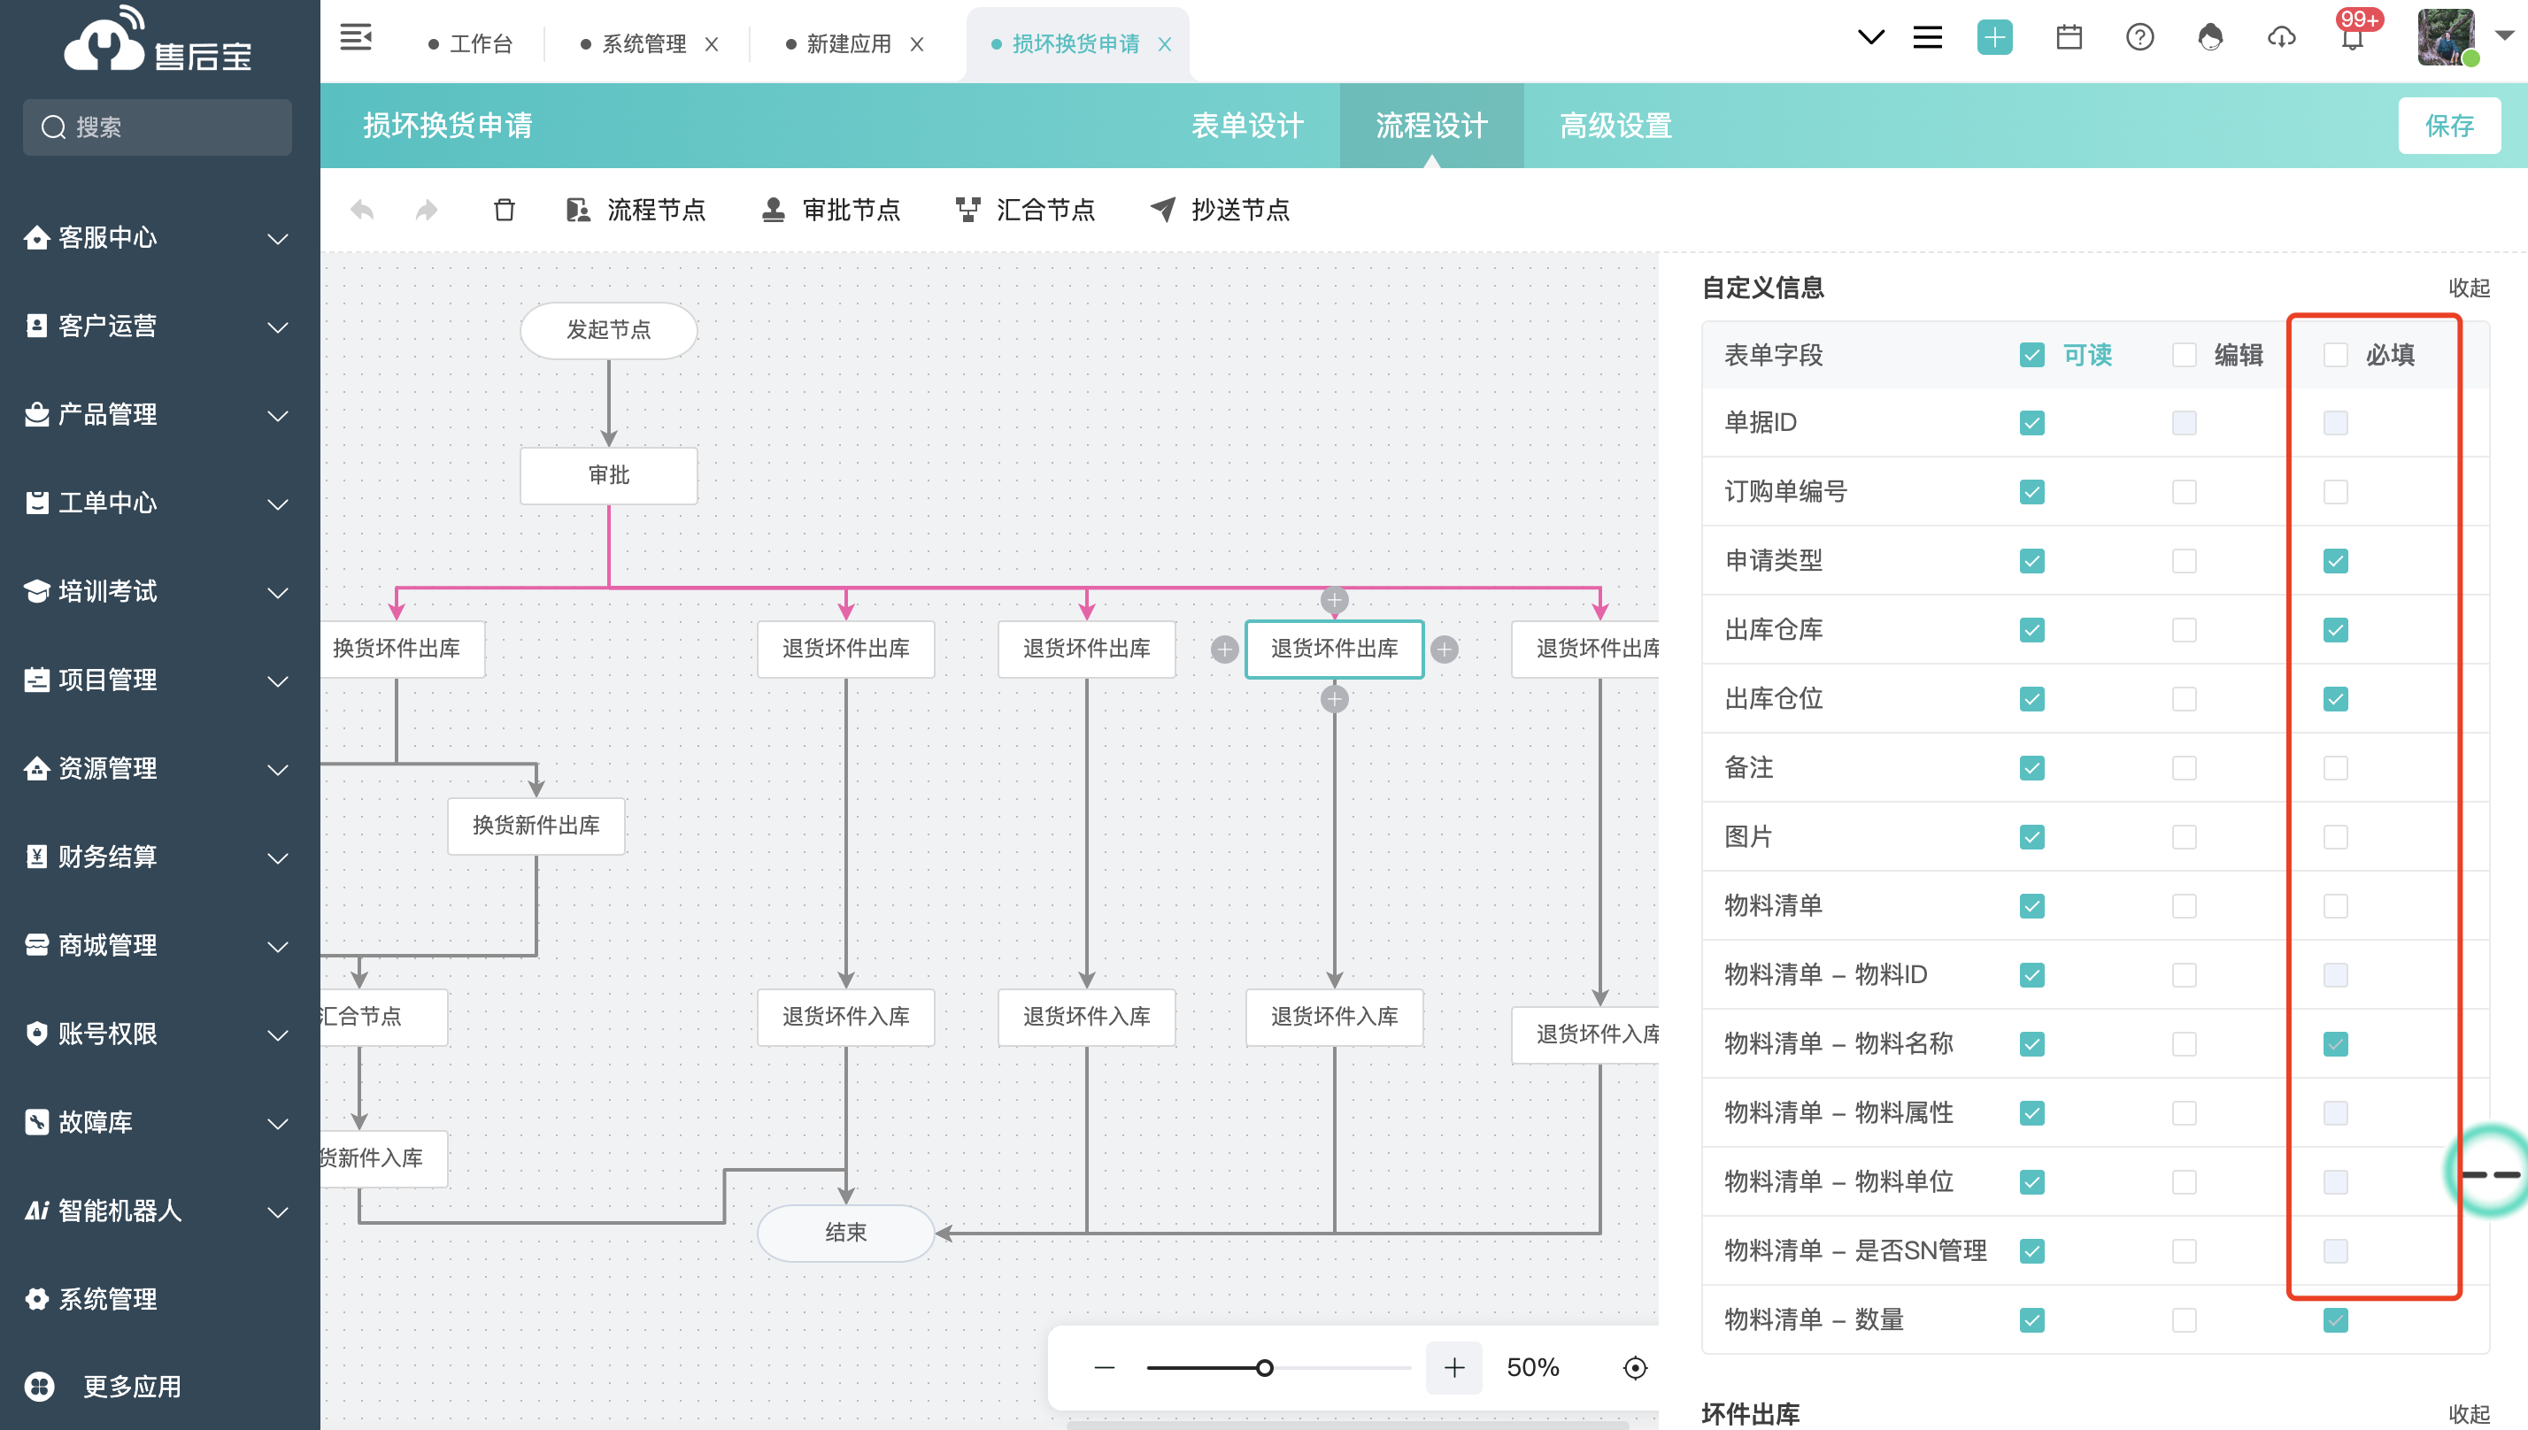Screen dimensions: 2528x1430
Task: Select the 审批 node on canvas
Action: coord(609,475)
